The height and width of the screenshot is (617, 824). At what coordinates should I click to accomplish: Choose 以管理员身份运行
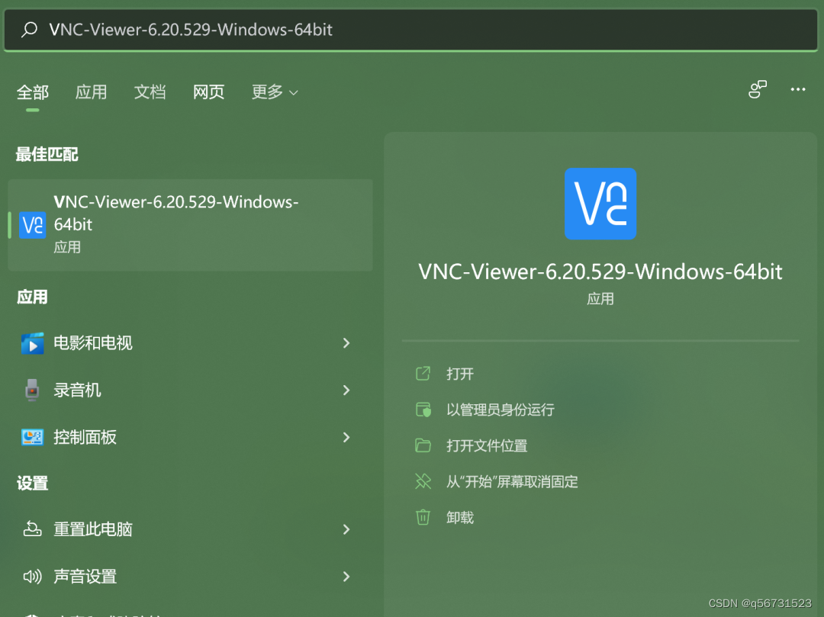[x=501, y=410]
